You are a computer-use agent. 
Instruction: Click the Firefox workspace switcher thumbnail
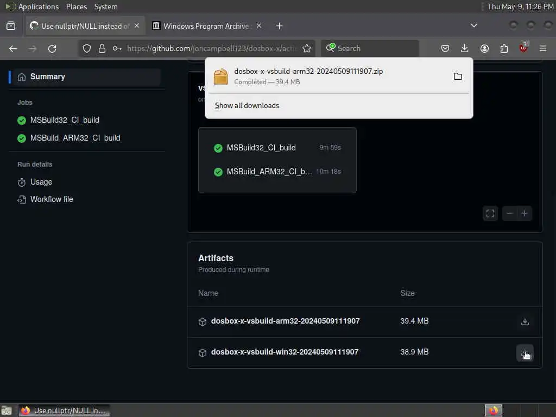[x=493, y=410]
